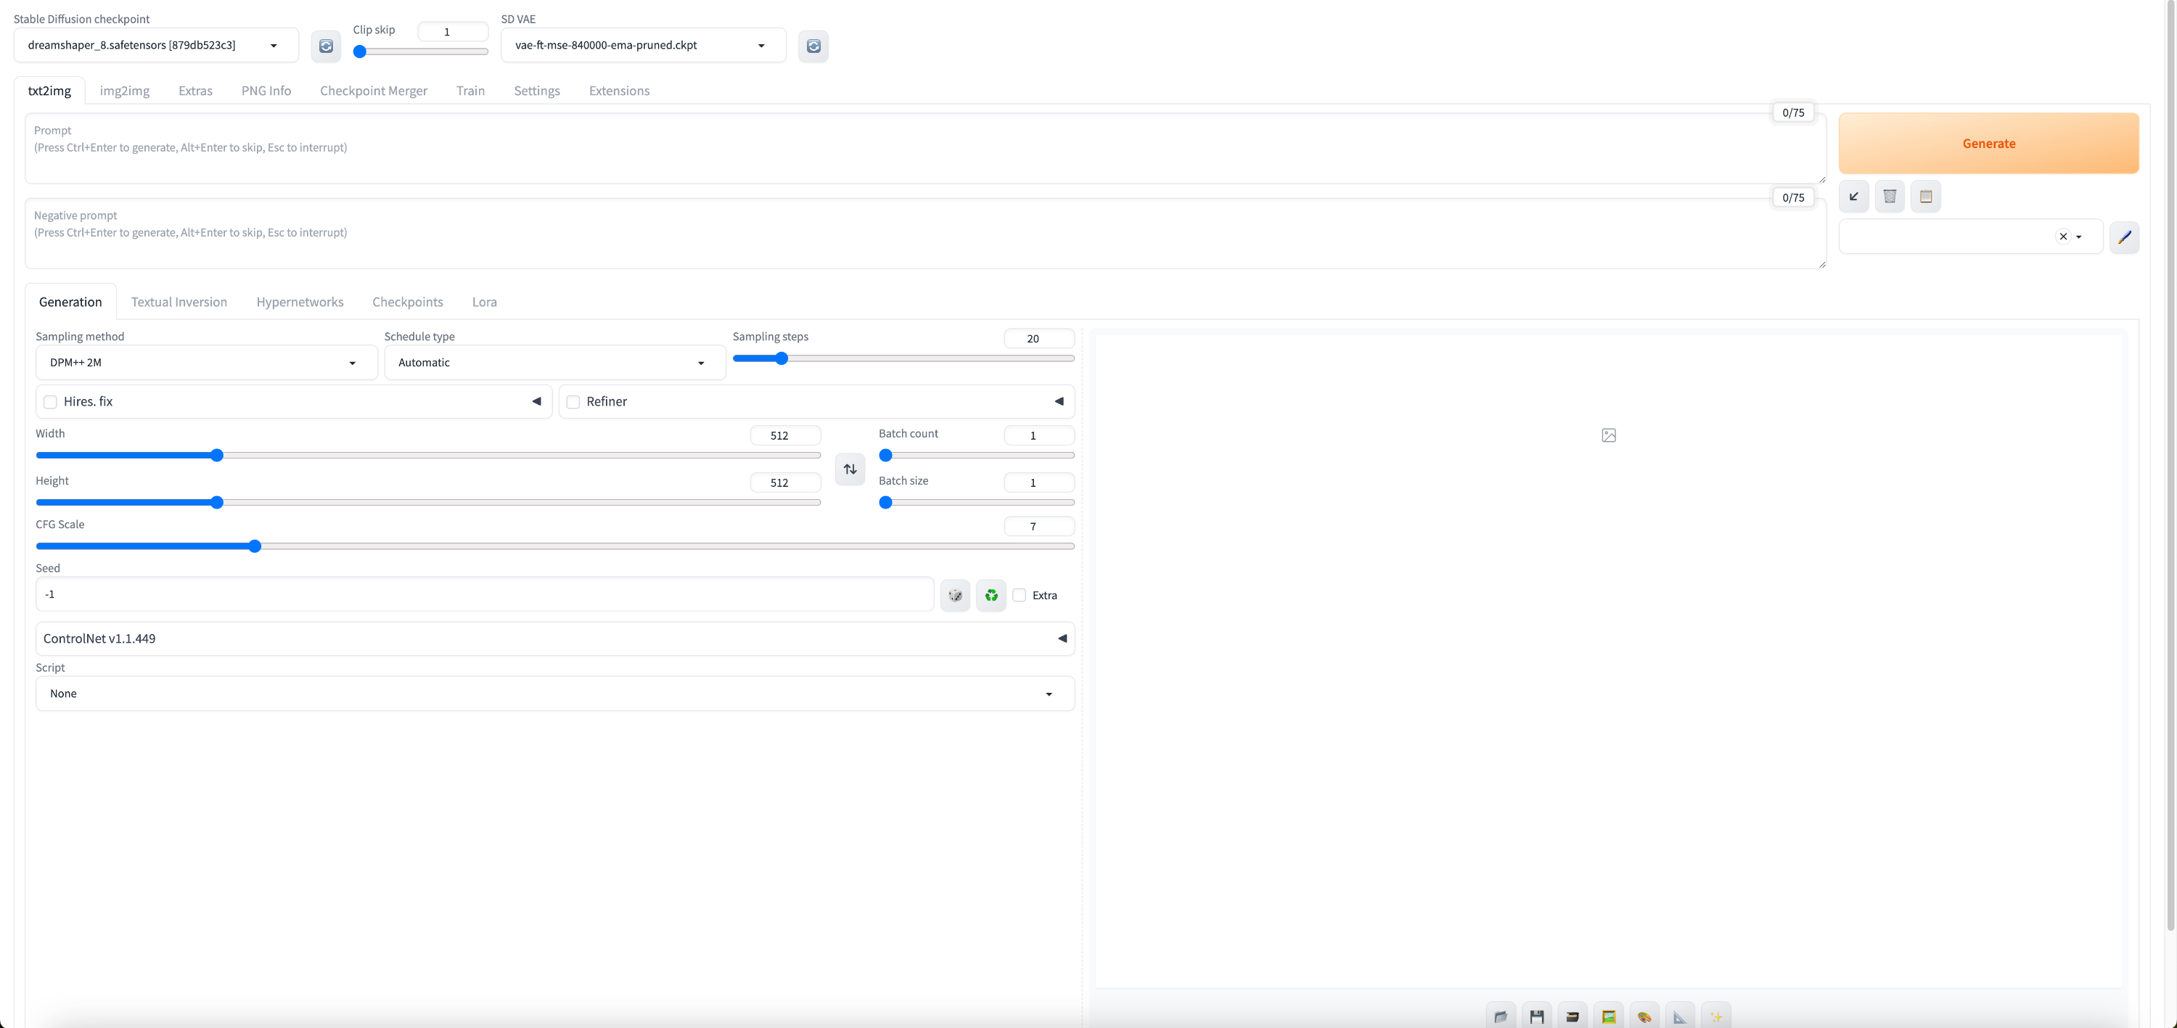Tick the Extra seed checkbox
Viewport: 2177px width, 1028px height.
[1020, 596]
